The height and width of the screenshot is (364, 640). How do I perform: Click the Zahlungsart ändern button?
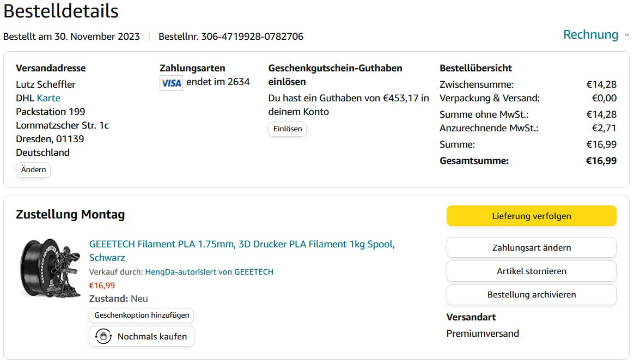point(531,247)
